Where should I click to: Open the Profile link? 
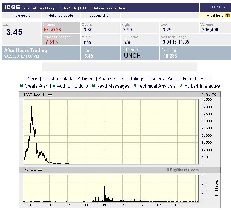tap(207, 79)
